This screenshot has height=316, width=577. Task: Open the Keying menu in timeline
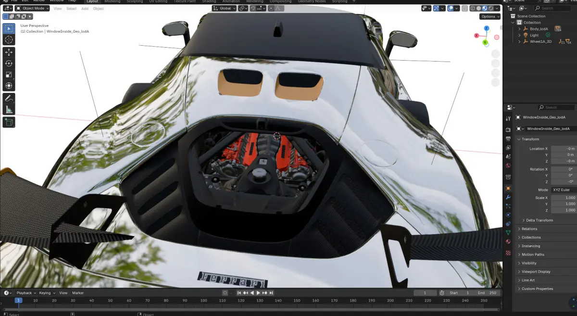click(x=47, y=293)
